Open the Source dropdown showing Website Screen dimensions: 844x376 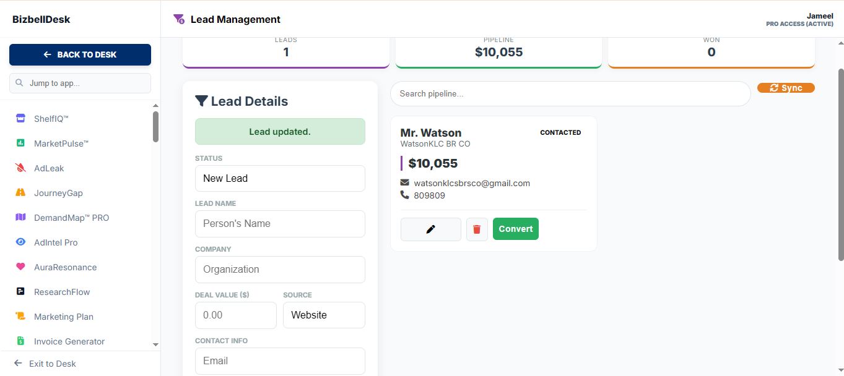coord(324,315)
